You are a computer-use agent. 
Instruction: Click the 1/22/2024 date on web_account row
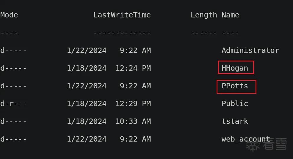point(86,139)
